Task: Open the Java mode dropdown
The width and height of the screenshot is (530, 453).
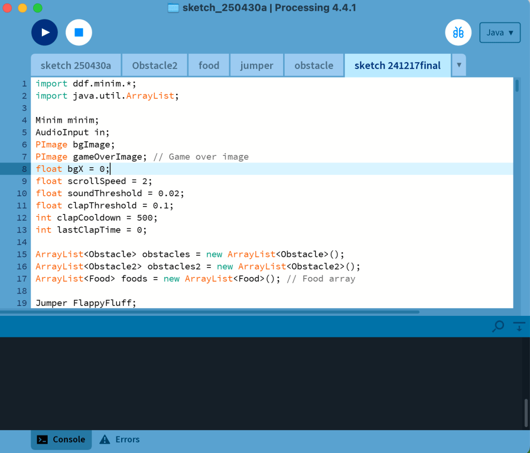Action: coord(499,33)
